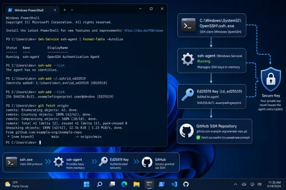Click the "Format-Table" command text

click(94, 39)
